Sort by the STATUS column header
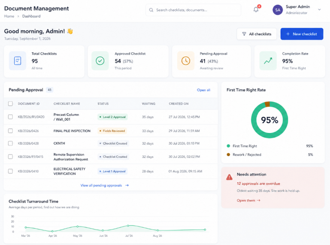 [103, 103]
